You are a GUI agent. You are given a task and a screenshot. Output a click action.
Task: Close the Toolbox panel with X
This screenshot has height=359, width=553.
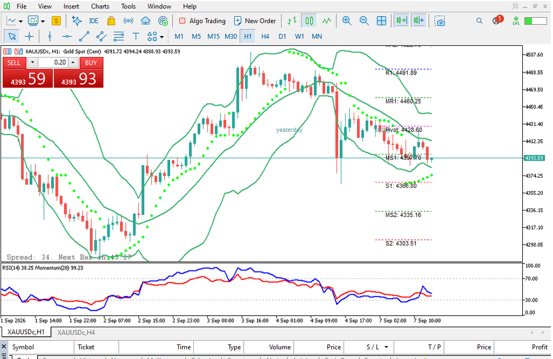click(x=4, y=347)
